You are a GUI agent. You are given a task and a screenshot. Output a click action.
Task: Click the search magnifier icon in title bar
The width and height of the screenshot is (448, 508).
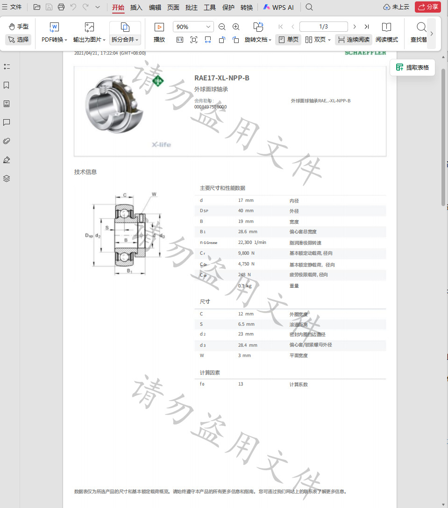point(309,7)
